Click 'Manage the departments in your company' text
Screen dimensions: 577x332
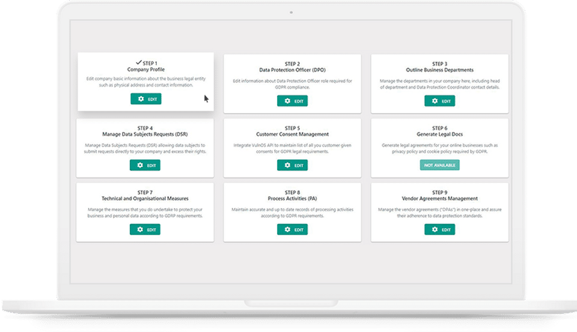[x=440, y=84]
